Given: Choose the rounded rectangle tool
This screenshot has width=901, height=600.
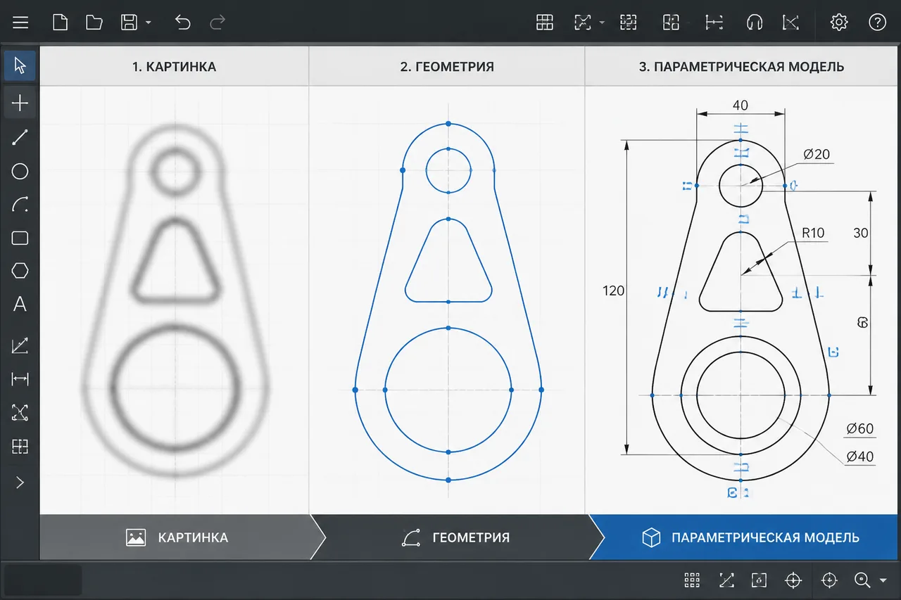Looking at the screenshot, I should click(20, 238).
